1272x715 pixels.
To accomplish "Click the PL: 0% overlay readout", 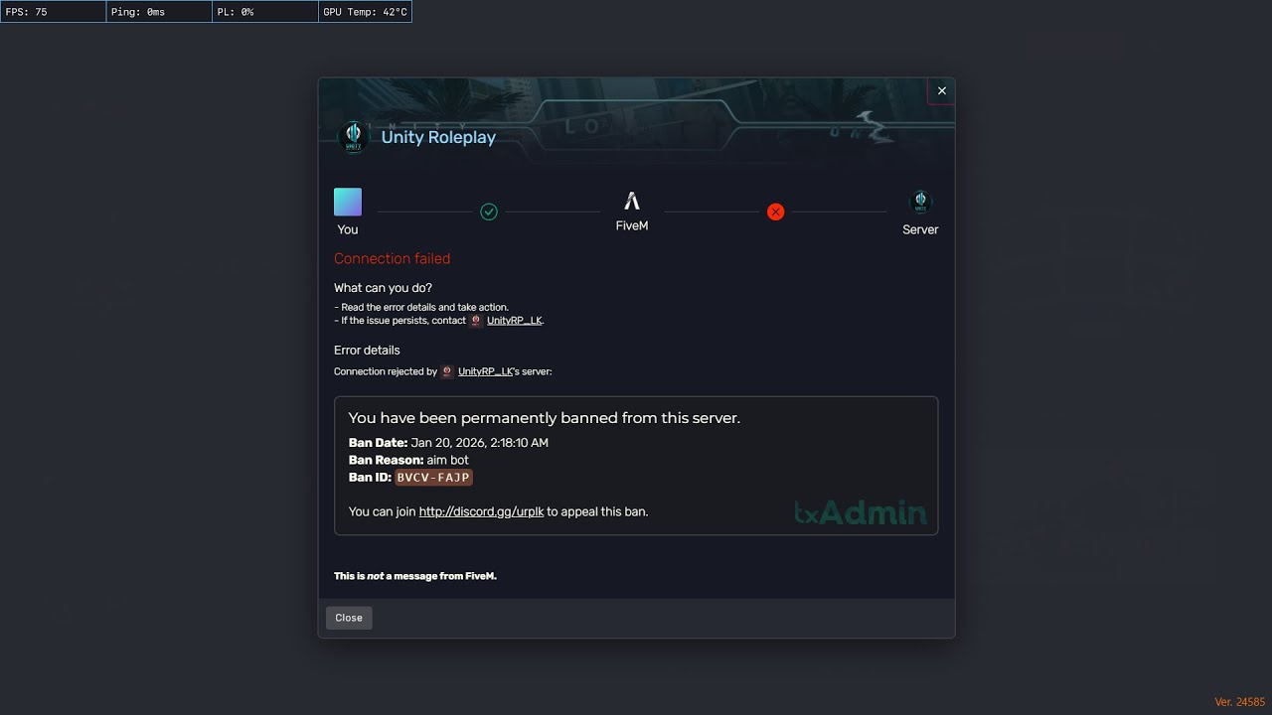I will 265,12.
